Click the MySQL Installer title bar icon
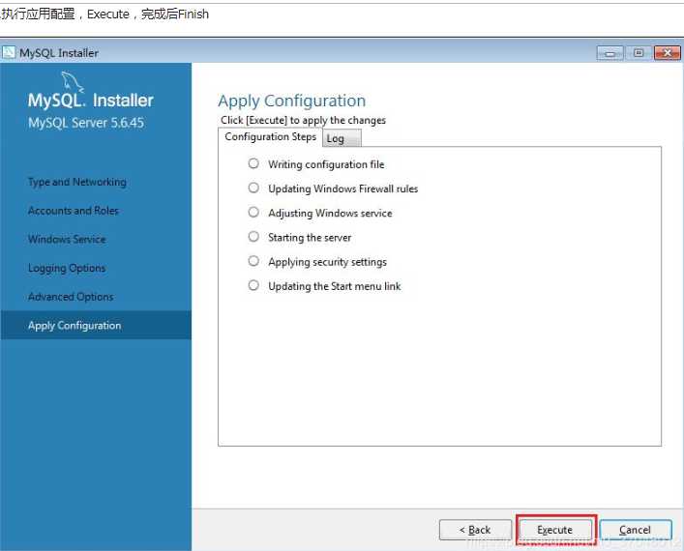The width and height of the screenshot is (684, 551). point(9,53)
